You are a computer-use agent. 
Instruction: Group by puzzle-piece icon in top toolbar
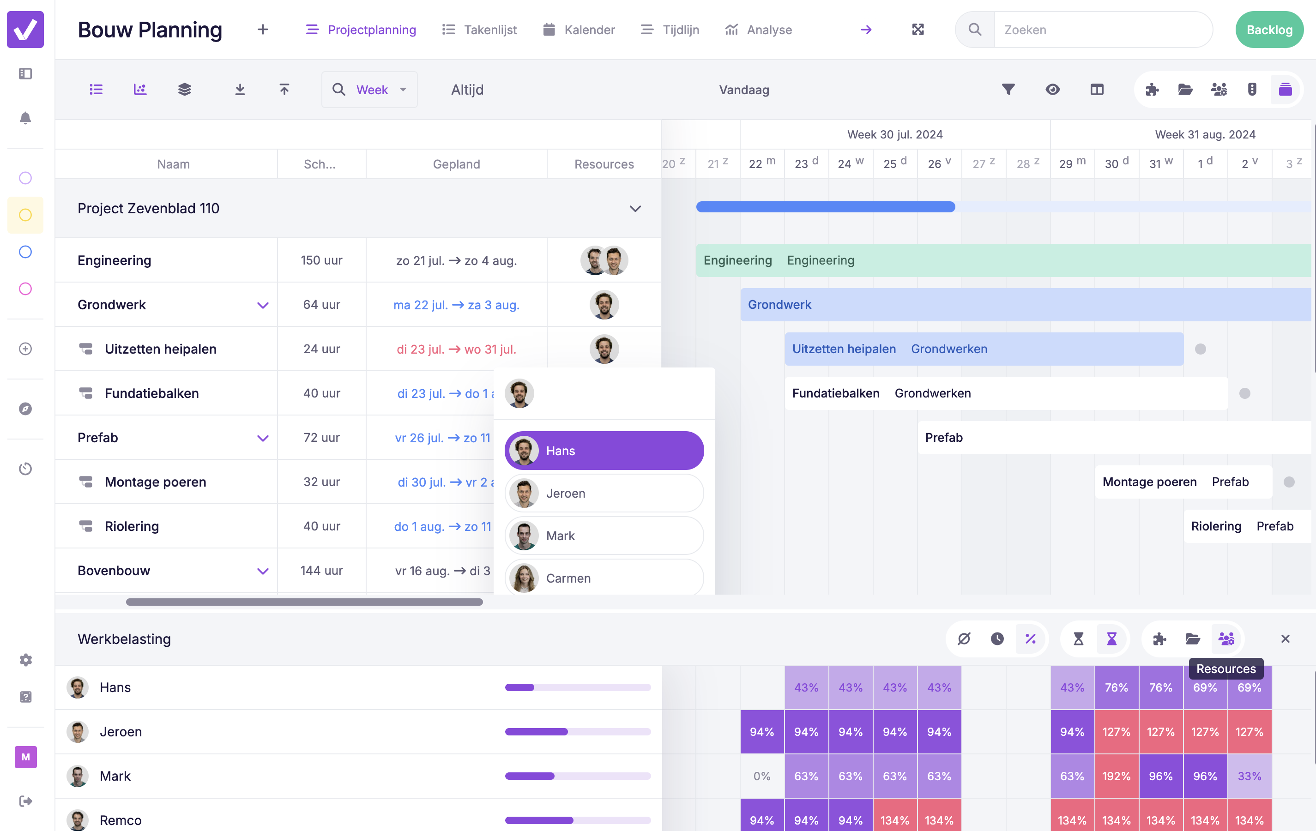click(x=1152, y=90)
